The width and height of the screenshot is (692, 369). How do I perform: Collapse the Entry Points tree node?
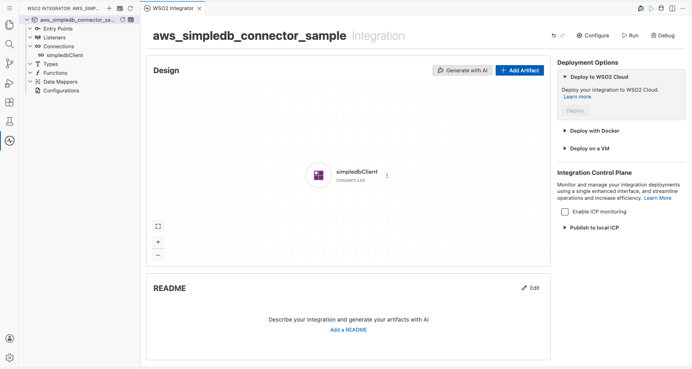[x=30, y=29]
